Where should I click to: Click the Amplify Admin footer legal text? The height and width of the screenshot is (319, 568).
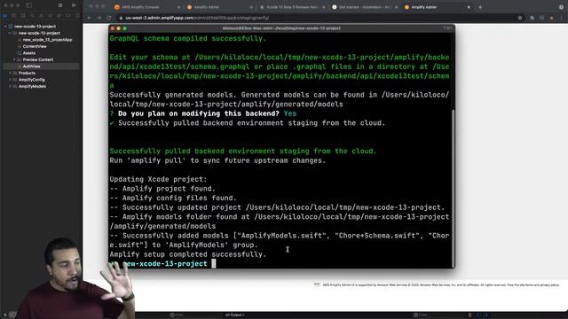441,285
